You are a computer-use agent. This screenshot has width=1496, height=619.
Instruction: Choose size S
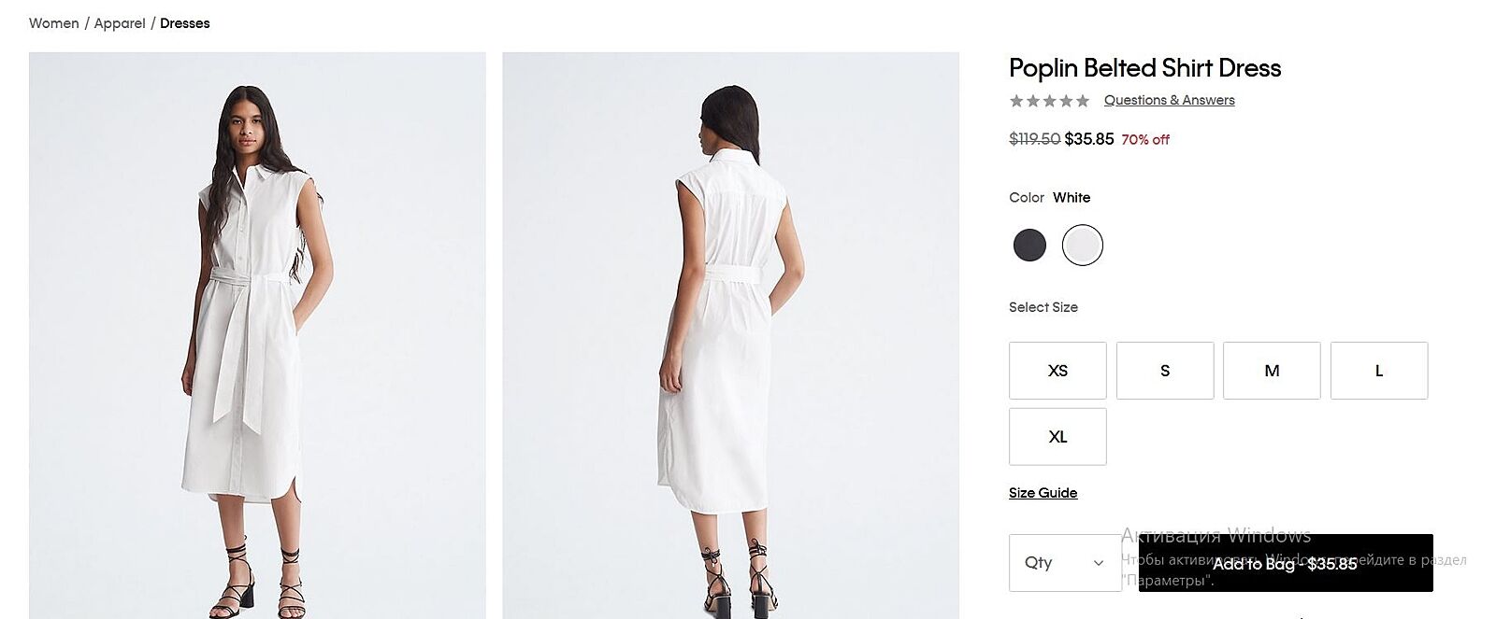pos(1165,371)
